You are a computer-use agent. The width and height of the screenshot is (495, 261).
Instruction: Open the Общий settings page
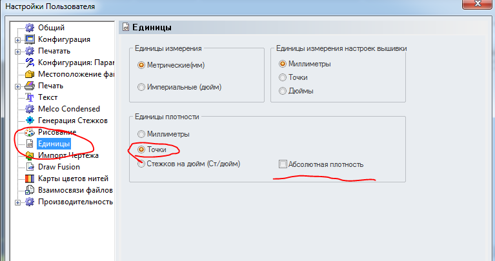click(51, 28)
